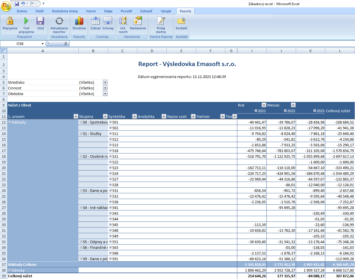
Task: Click the report title Výsledovka Emasoft s.r.o.
Action: [187, 64]
